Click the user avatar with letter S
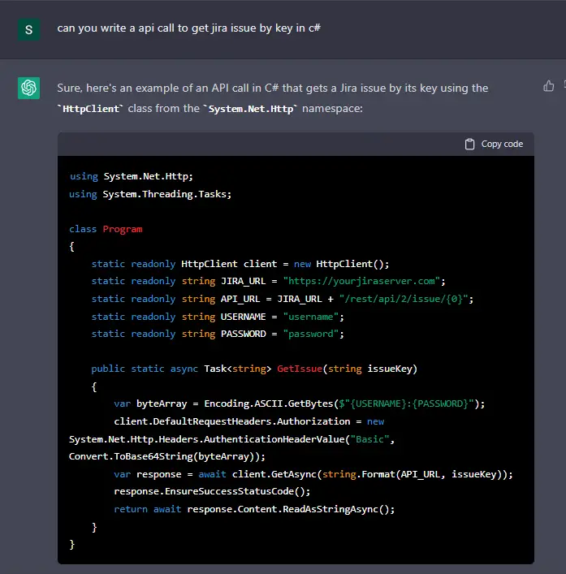 29,30
